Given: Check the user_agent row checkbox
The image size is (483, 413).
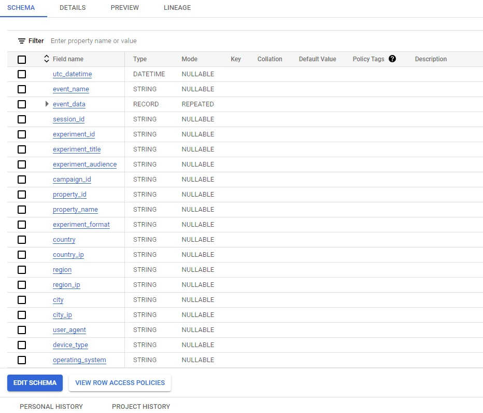Looking at the screenshot, I should [x=22, y=329].
